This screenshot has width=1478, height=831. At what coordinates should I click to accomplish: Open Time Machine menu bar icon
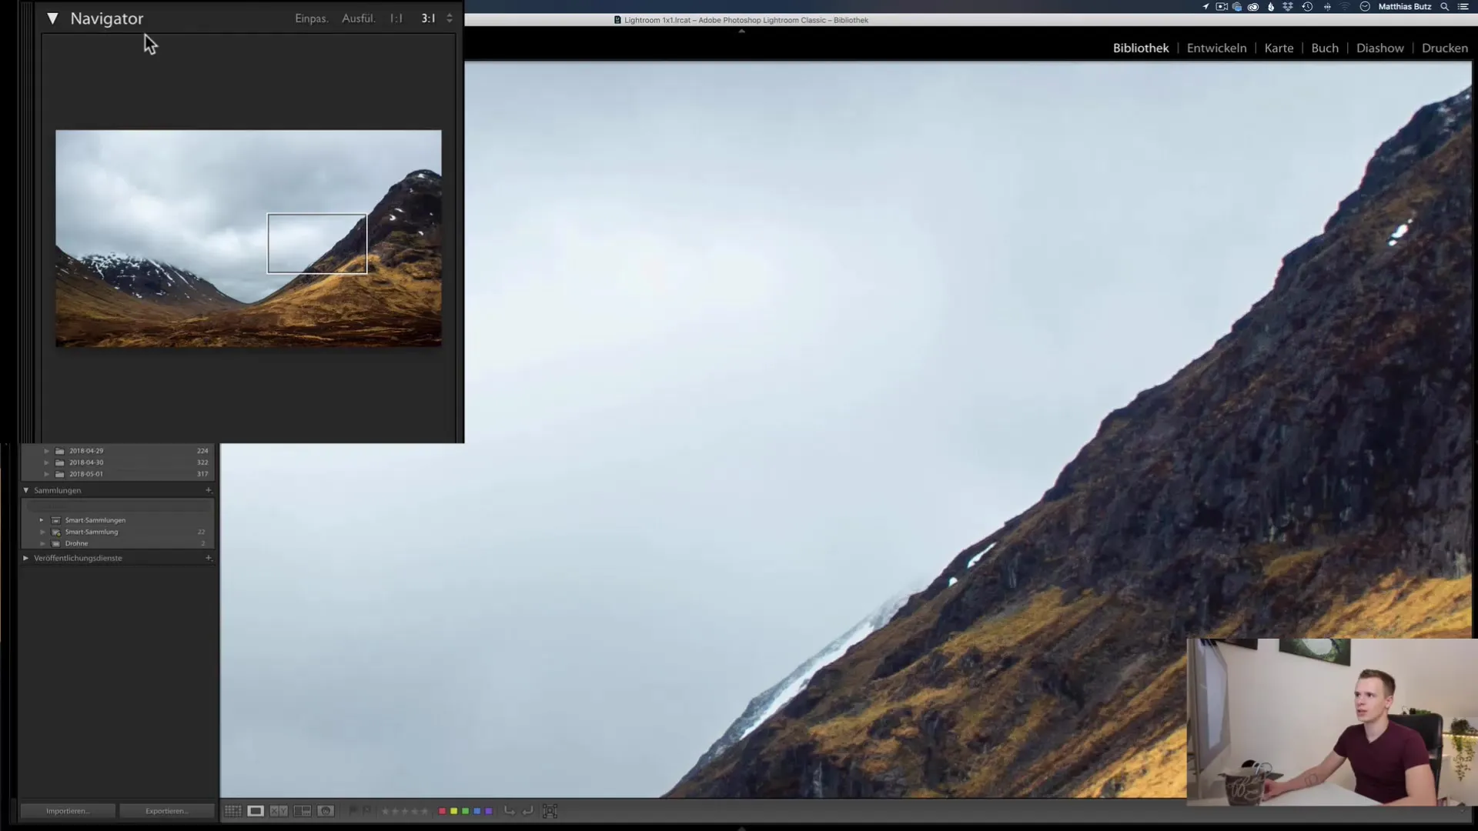click(1307, 6)
